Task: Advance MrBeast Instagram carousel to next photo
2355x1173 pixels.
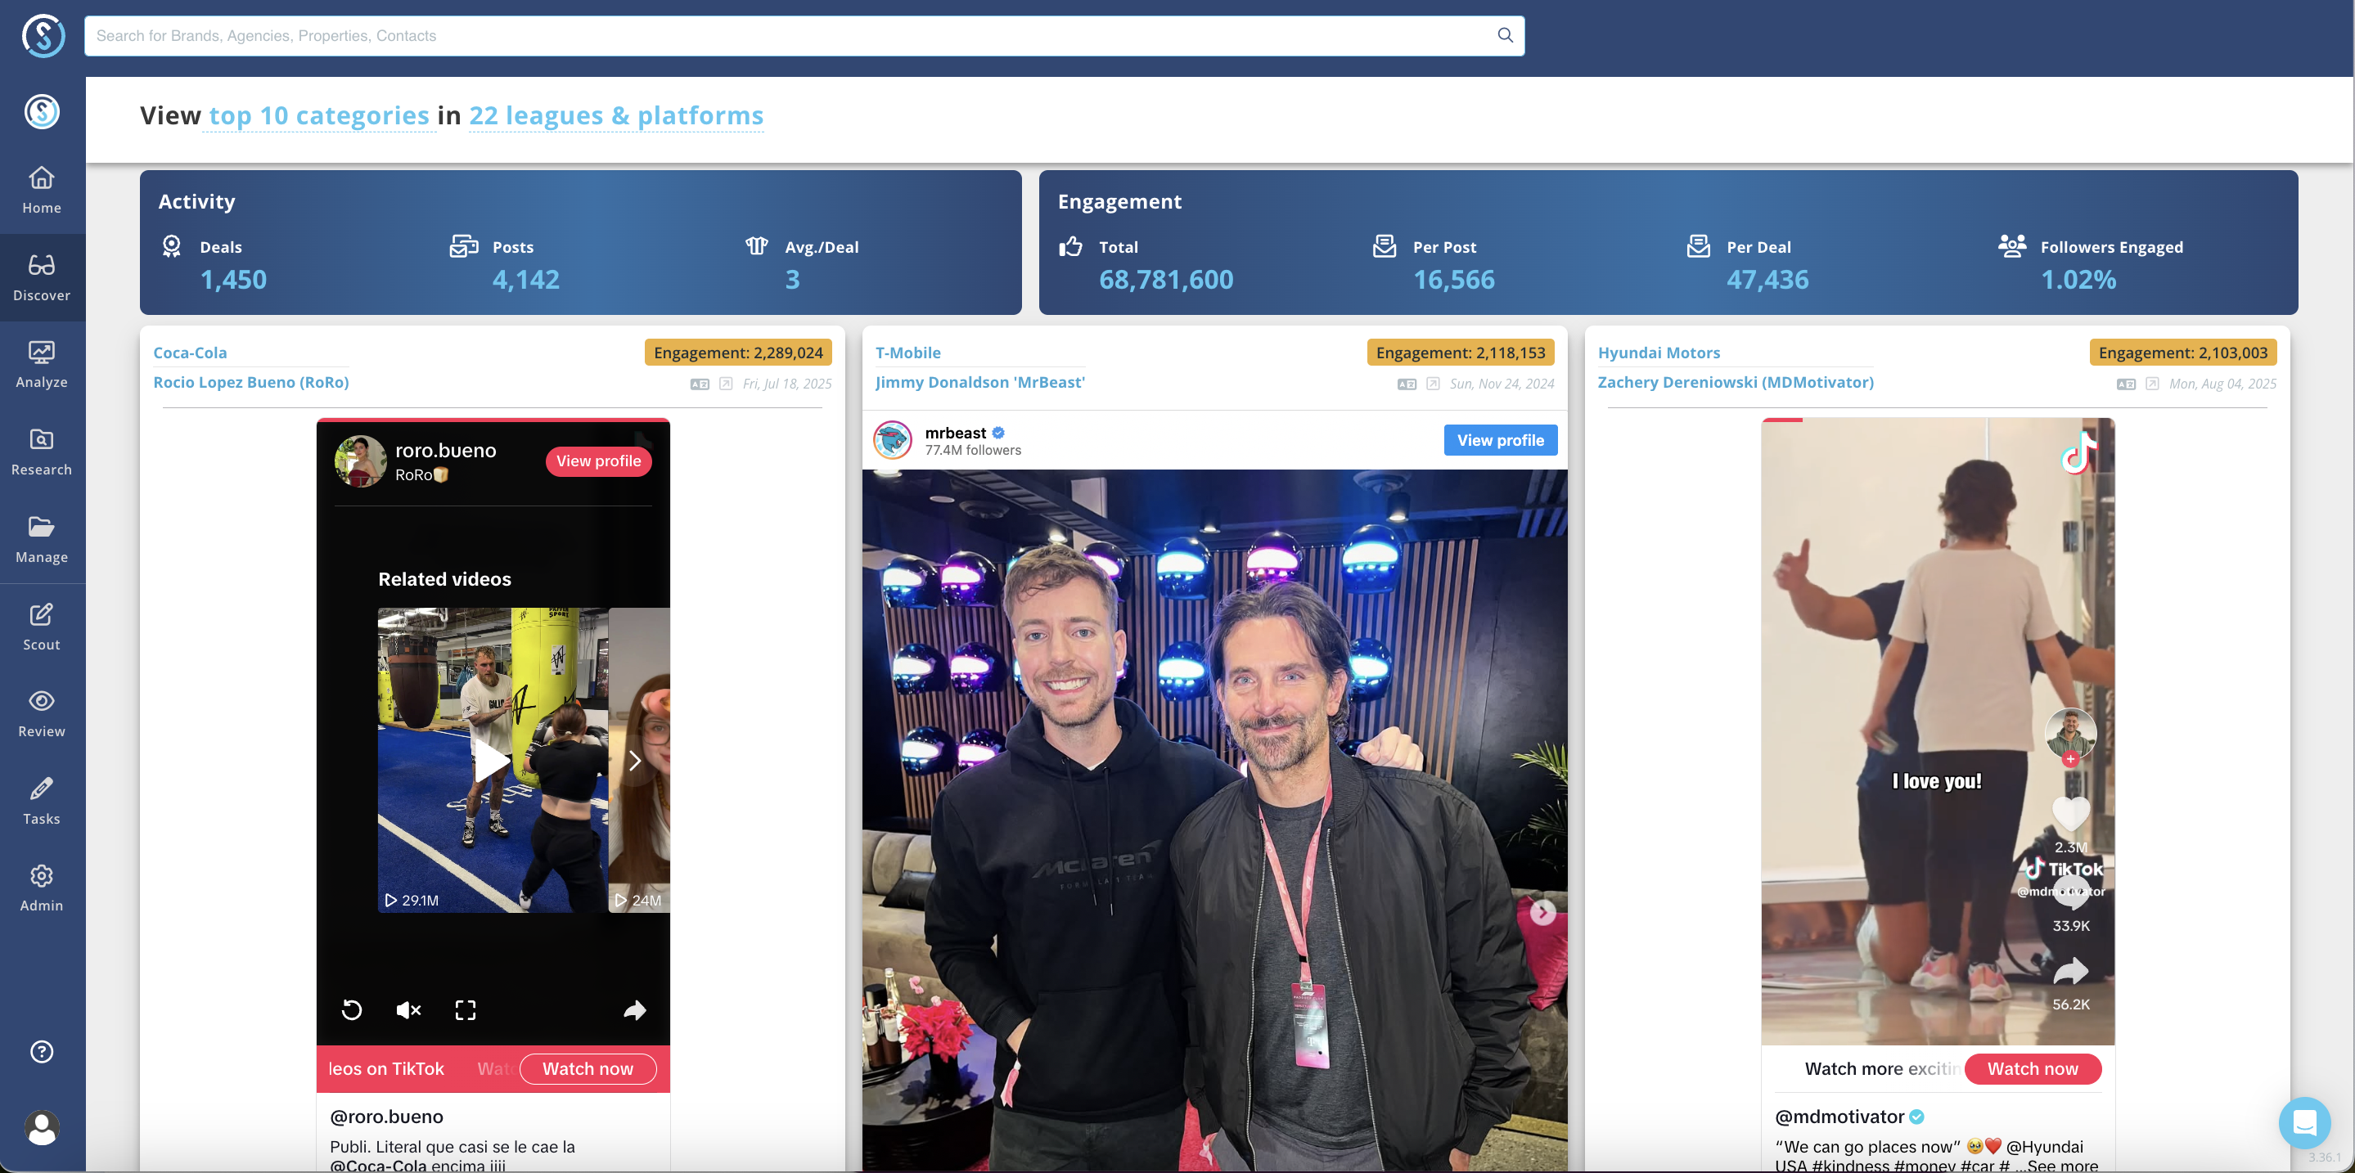Action: pos(1543,912)
